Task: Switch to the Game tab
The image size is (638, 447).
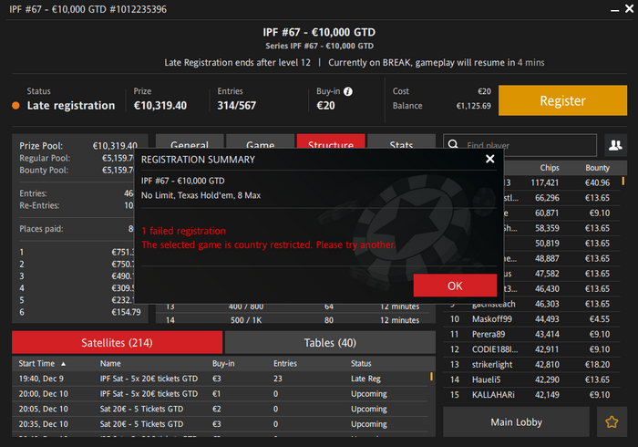Action: coord(260,141)
